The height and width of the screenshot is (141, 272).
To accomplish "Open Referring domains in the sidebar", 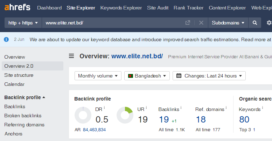I will [x=24, y=125].
